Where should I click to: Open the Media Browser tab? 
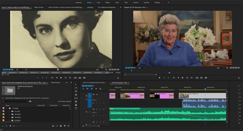(x=55, y=83)
